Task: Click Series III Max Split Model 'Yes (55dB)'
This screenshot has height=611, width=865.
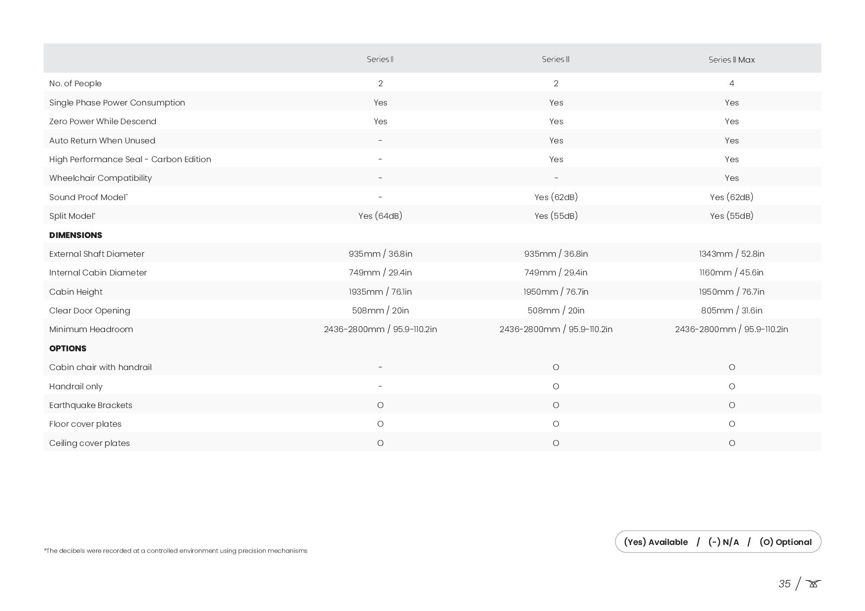Action: click(x=731, y=216)
